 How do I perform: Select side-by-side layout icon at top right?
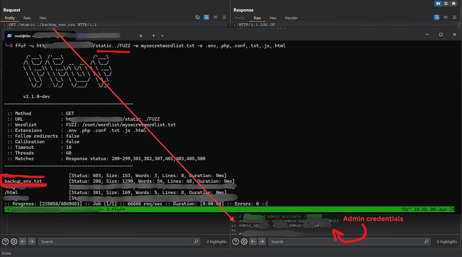pos(438,3)
